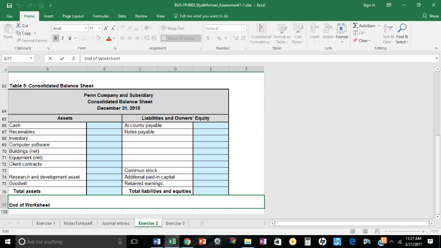Image resolution: width=441 pixels, height=248 pixels.
Task: Apply percent style to the selection
Action: [x=218, y=38]
